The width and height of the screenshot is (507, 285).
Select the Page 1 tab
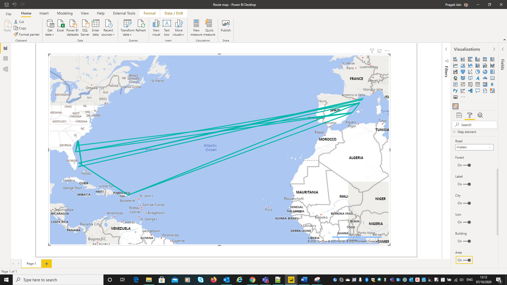31,264
